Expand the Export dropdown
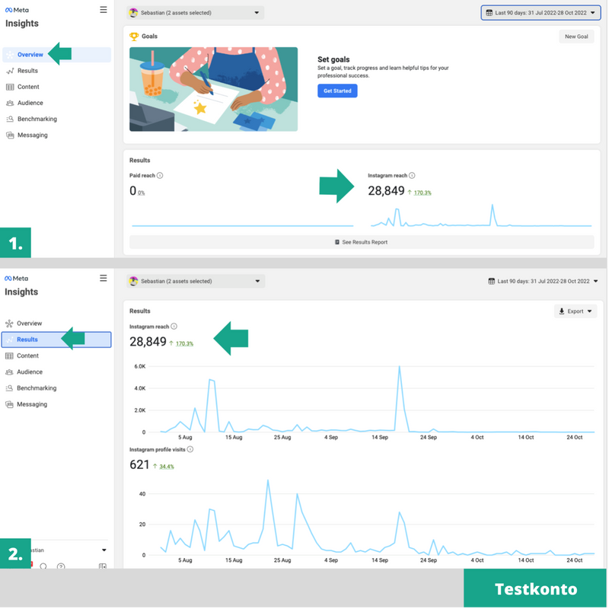This screenshot has width=609, height=609. (591, 312)
